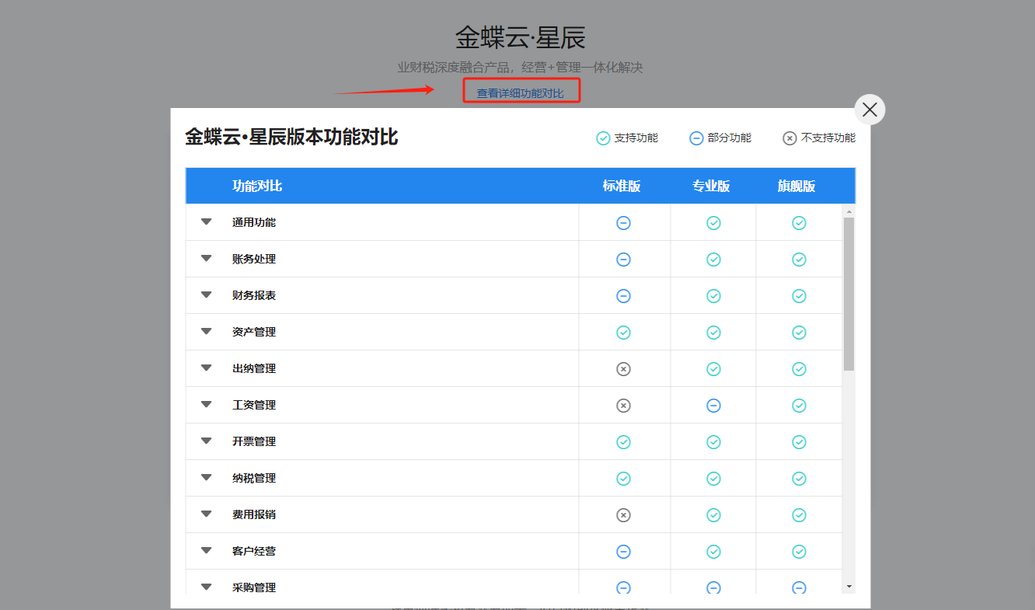The width and height of the screenshot is (1035, 610).
Task: Click 工资管理 supported icon under 旗舰版
Action: click(x=799, y=406)
